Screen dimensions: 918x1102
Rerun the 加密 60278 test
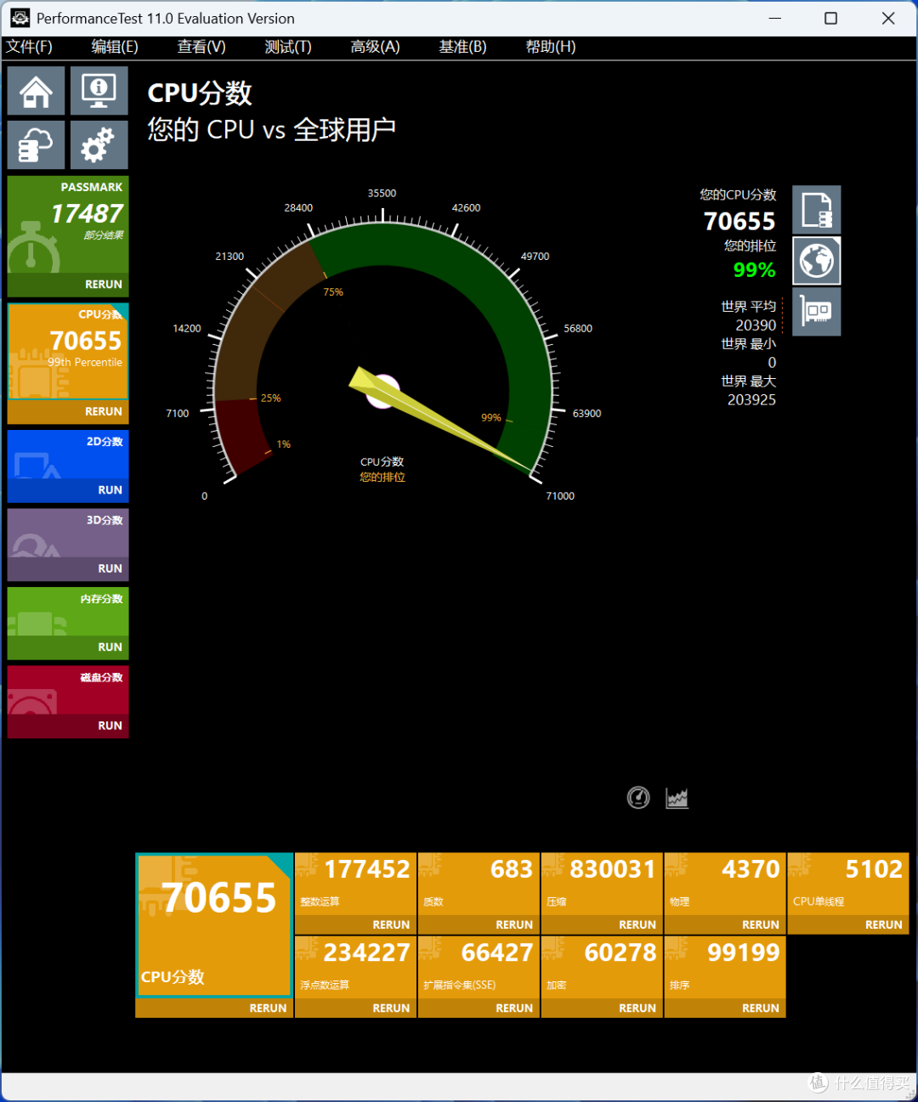(603, 1009)
